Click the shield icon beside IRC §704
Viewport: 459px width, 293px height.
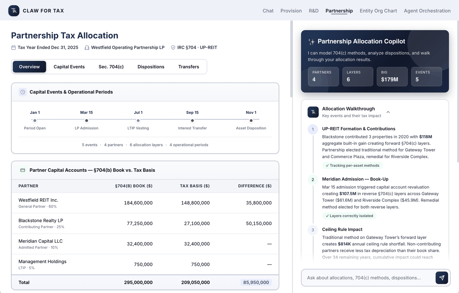[173, 47]
